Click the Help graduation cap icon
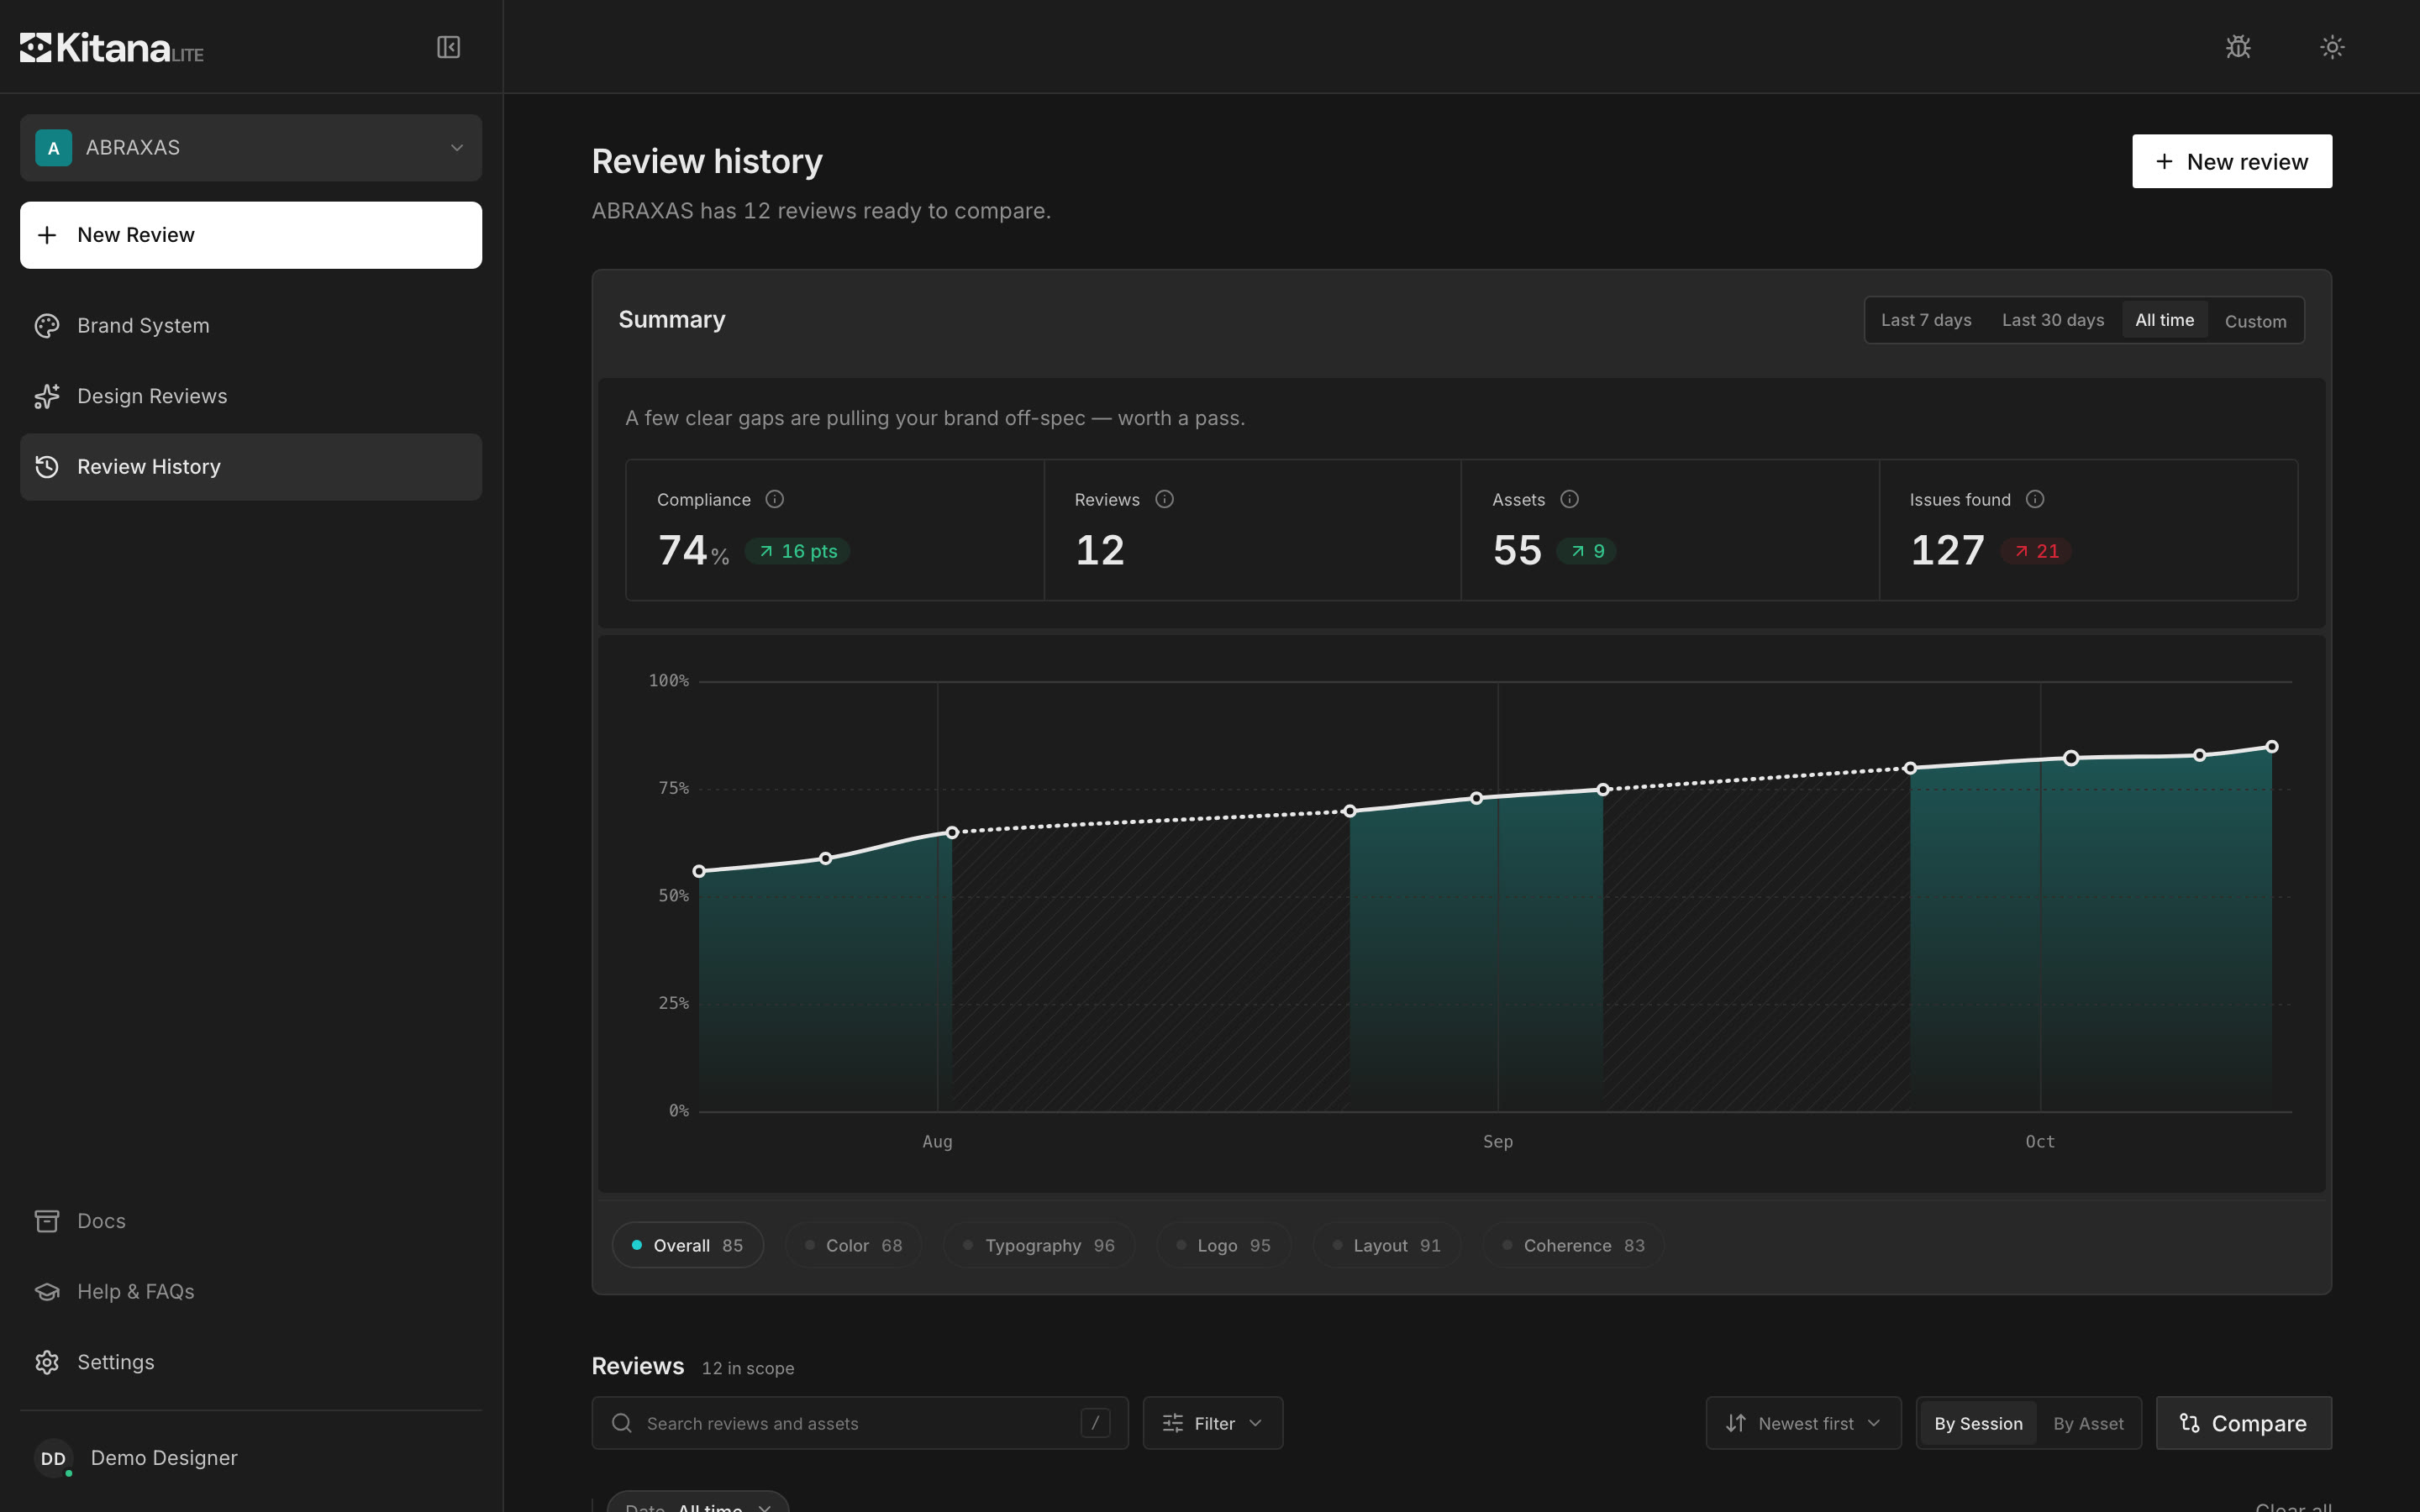 pyautogui.click(x=47, y=1291)
